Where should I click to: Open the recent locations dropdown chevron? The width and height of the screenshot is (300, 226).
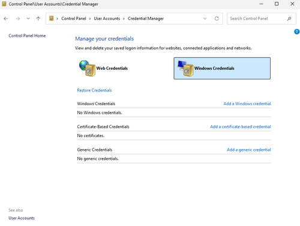28,19
